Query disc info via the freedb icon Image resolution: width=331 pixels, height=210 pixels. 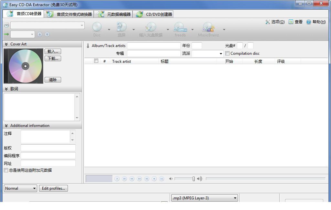tap(180, 28)
